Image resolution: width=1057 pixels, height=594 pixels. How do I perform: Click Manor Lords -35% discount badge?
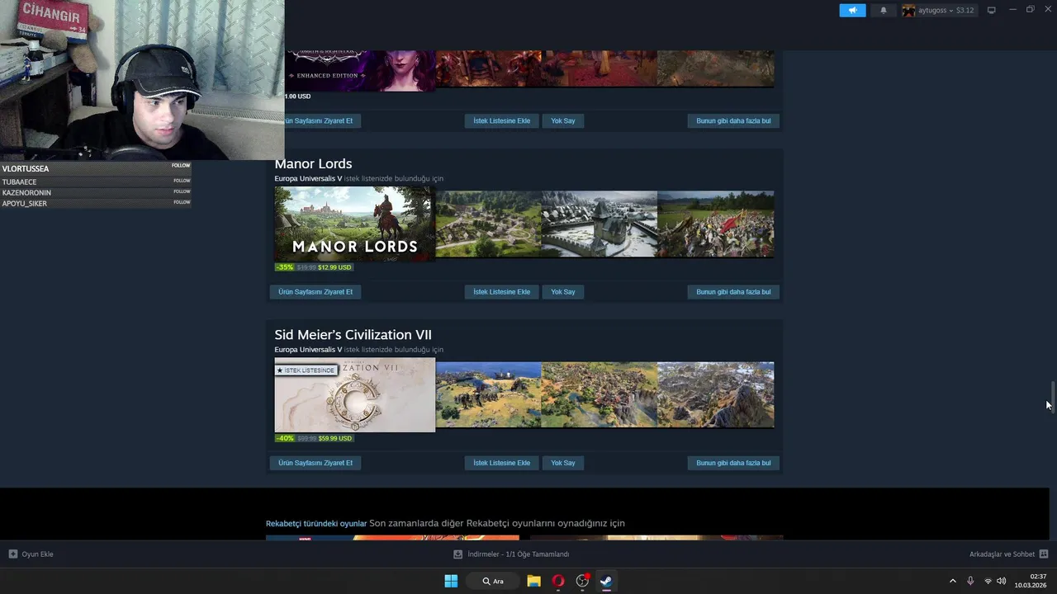(285, 267)
